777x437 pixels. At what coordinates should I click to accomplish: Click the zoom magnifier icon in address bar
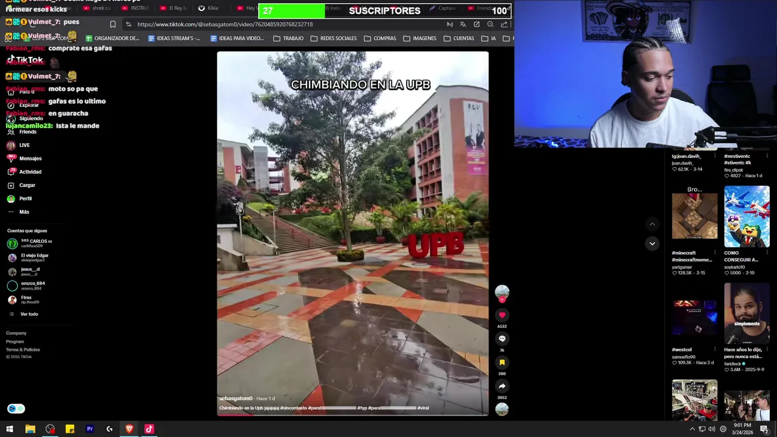click(x=490, y=24)
